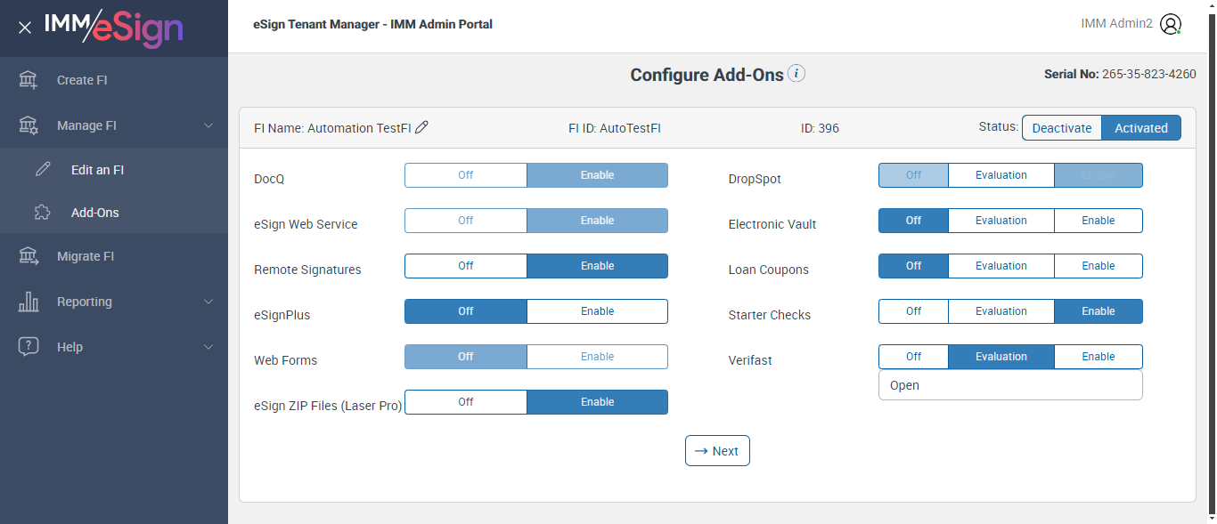Click the pencil icon beside FI Name

[x=422, y=127]
